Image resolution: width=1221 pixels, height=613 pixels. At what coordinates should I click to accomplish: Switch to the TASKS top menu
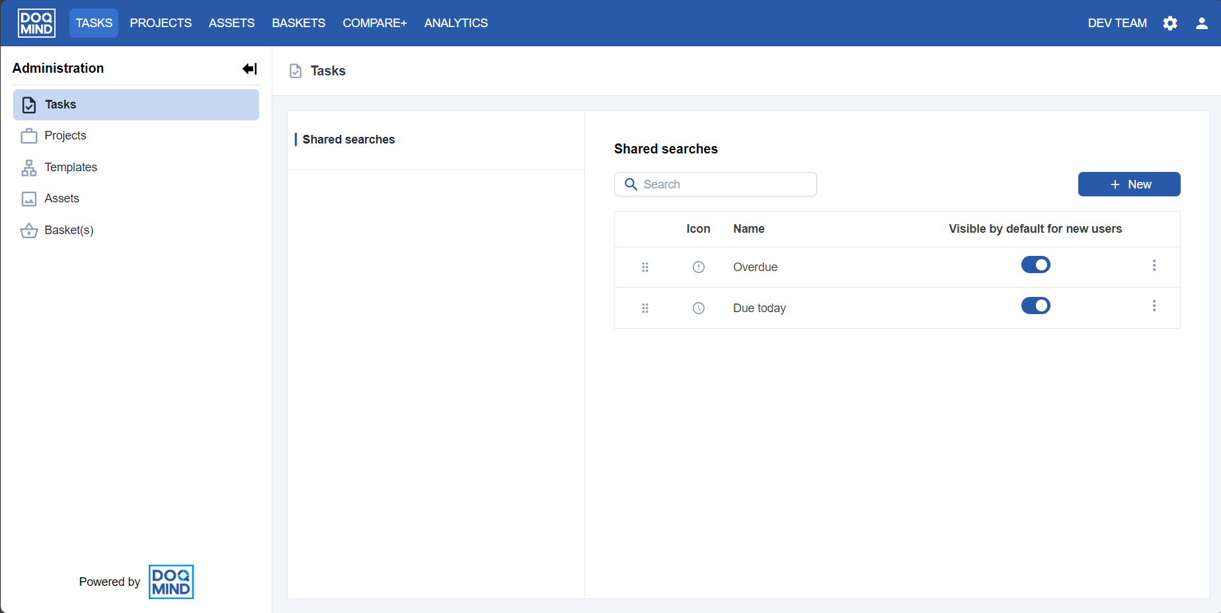(94, 23)
